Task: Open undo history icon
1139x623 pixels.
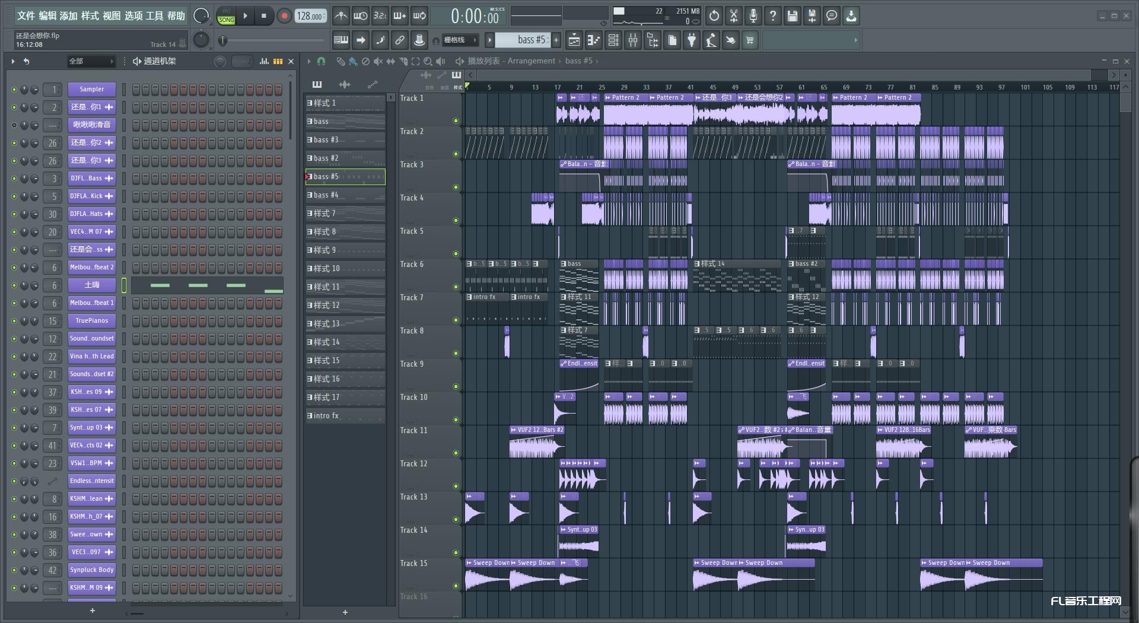Action: coord(714,16)
